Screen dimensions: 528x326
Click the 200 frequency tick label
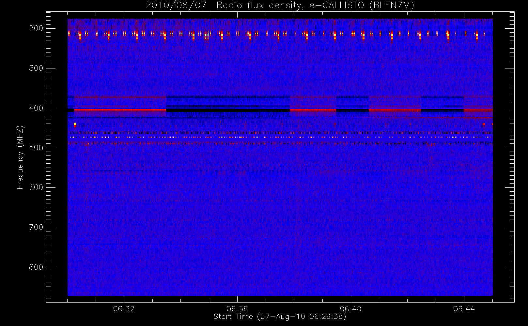[36, 28]
